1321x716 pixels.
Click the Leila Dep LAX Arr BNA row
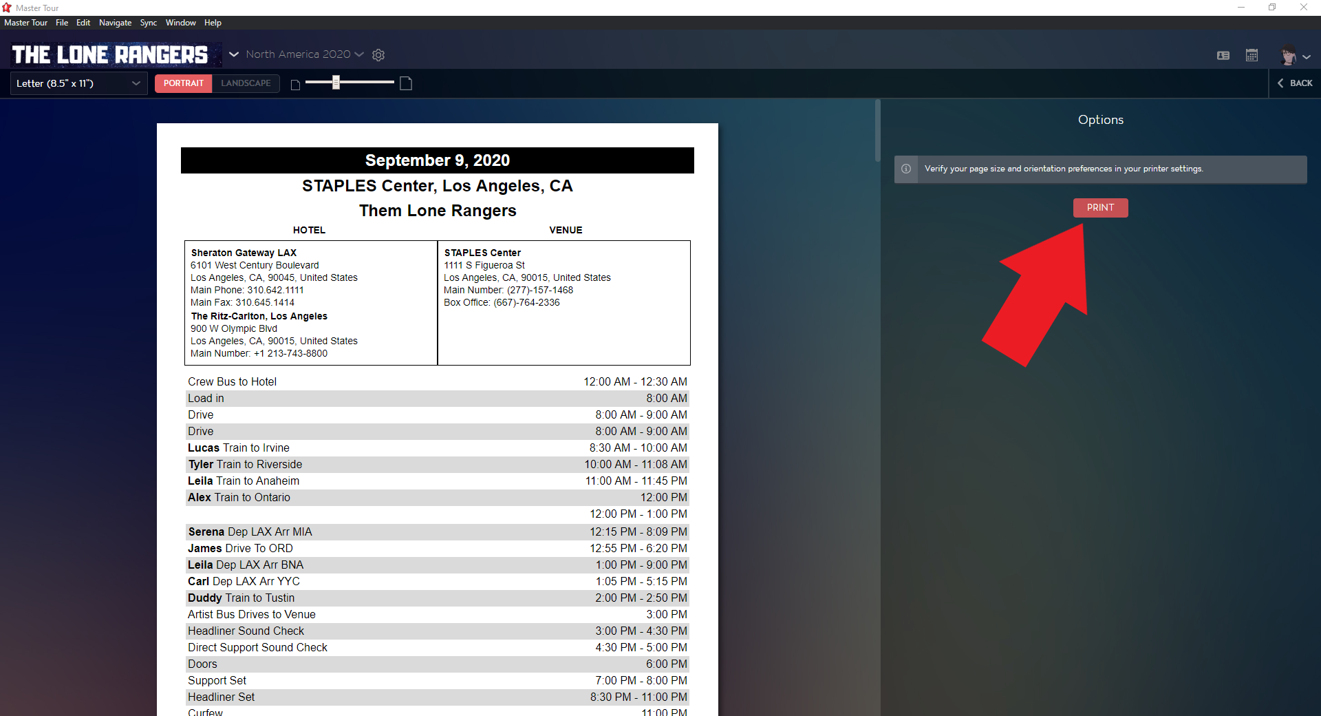(438, 565)
